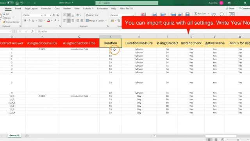Open the Page Layout tab

pyautogui.click(x=31, y=9)
